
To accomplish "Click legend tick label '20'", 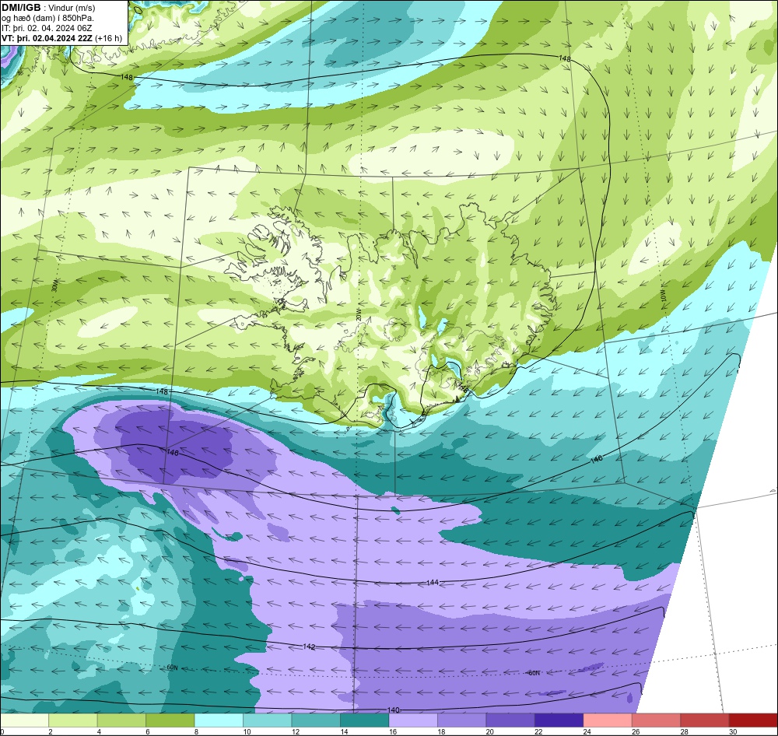I will [489, 731].
